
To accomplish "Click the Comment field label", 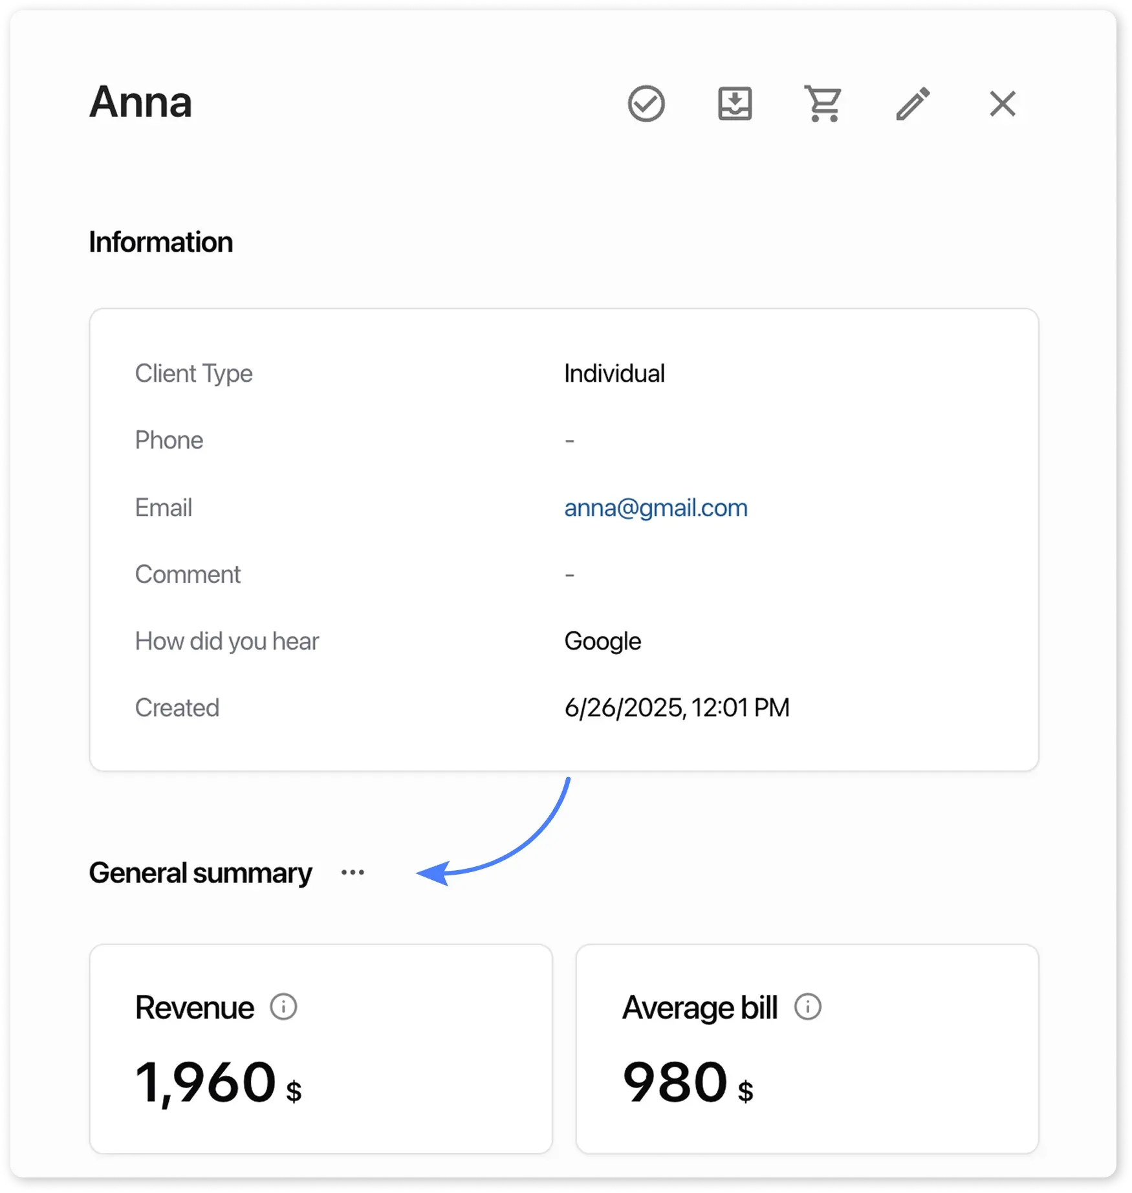I will [188, 575].
